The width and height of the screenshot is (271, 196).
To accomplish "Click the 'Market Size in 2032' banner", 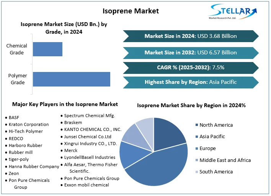I will pyautogui.click(x=191, y=53).
